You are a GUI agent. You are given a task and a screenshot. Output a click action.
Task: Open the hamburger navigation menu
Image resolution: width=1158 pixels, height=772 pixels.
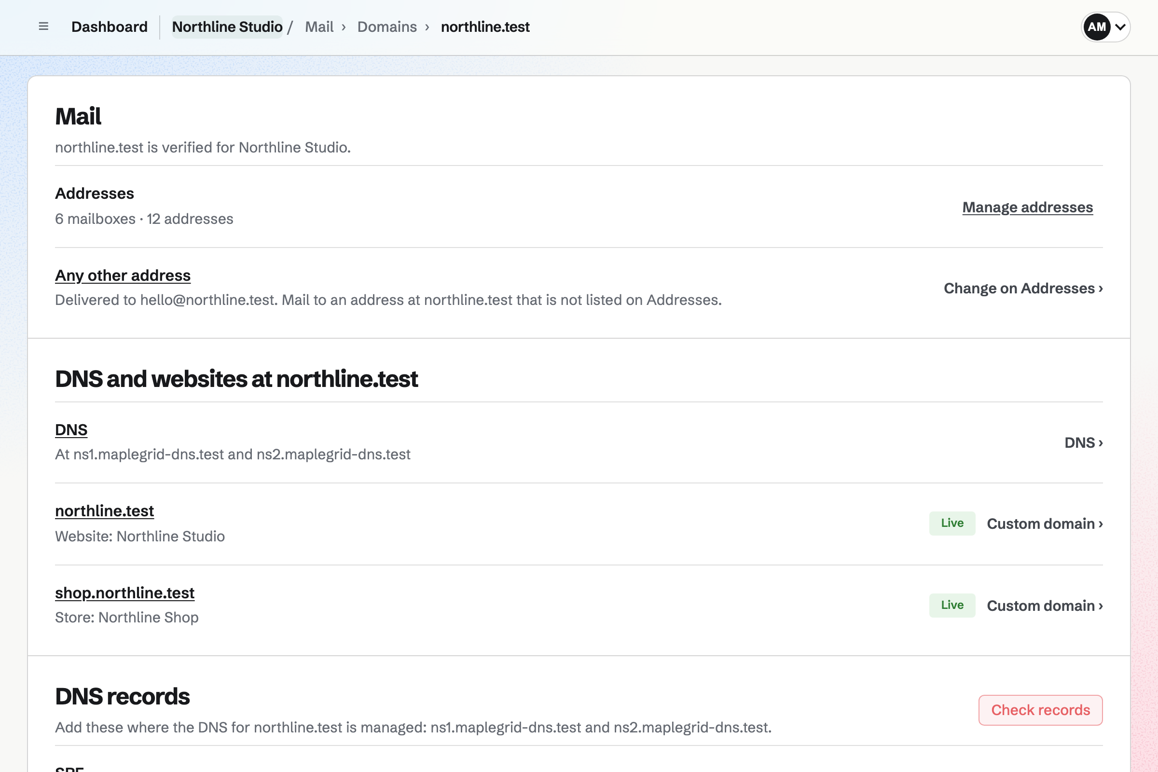coord(43,27)
